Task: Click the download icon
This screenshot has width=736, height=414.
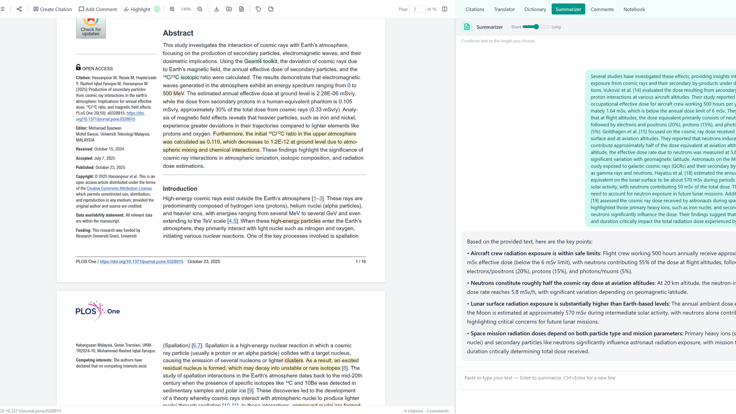Action: [216, 9]
